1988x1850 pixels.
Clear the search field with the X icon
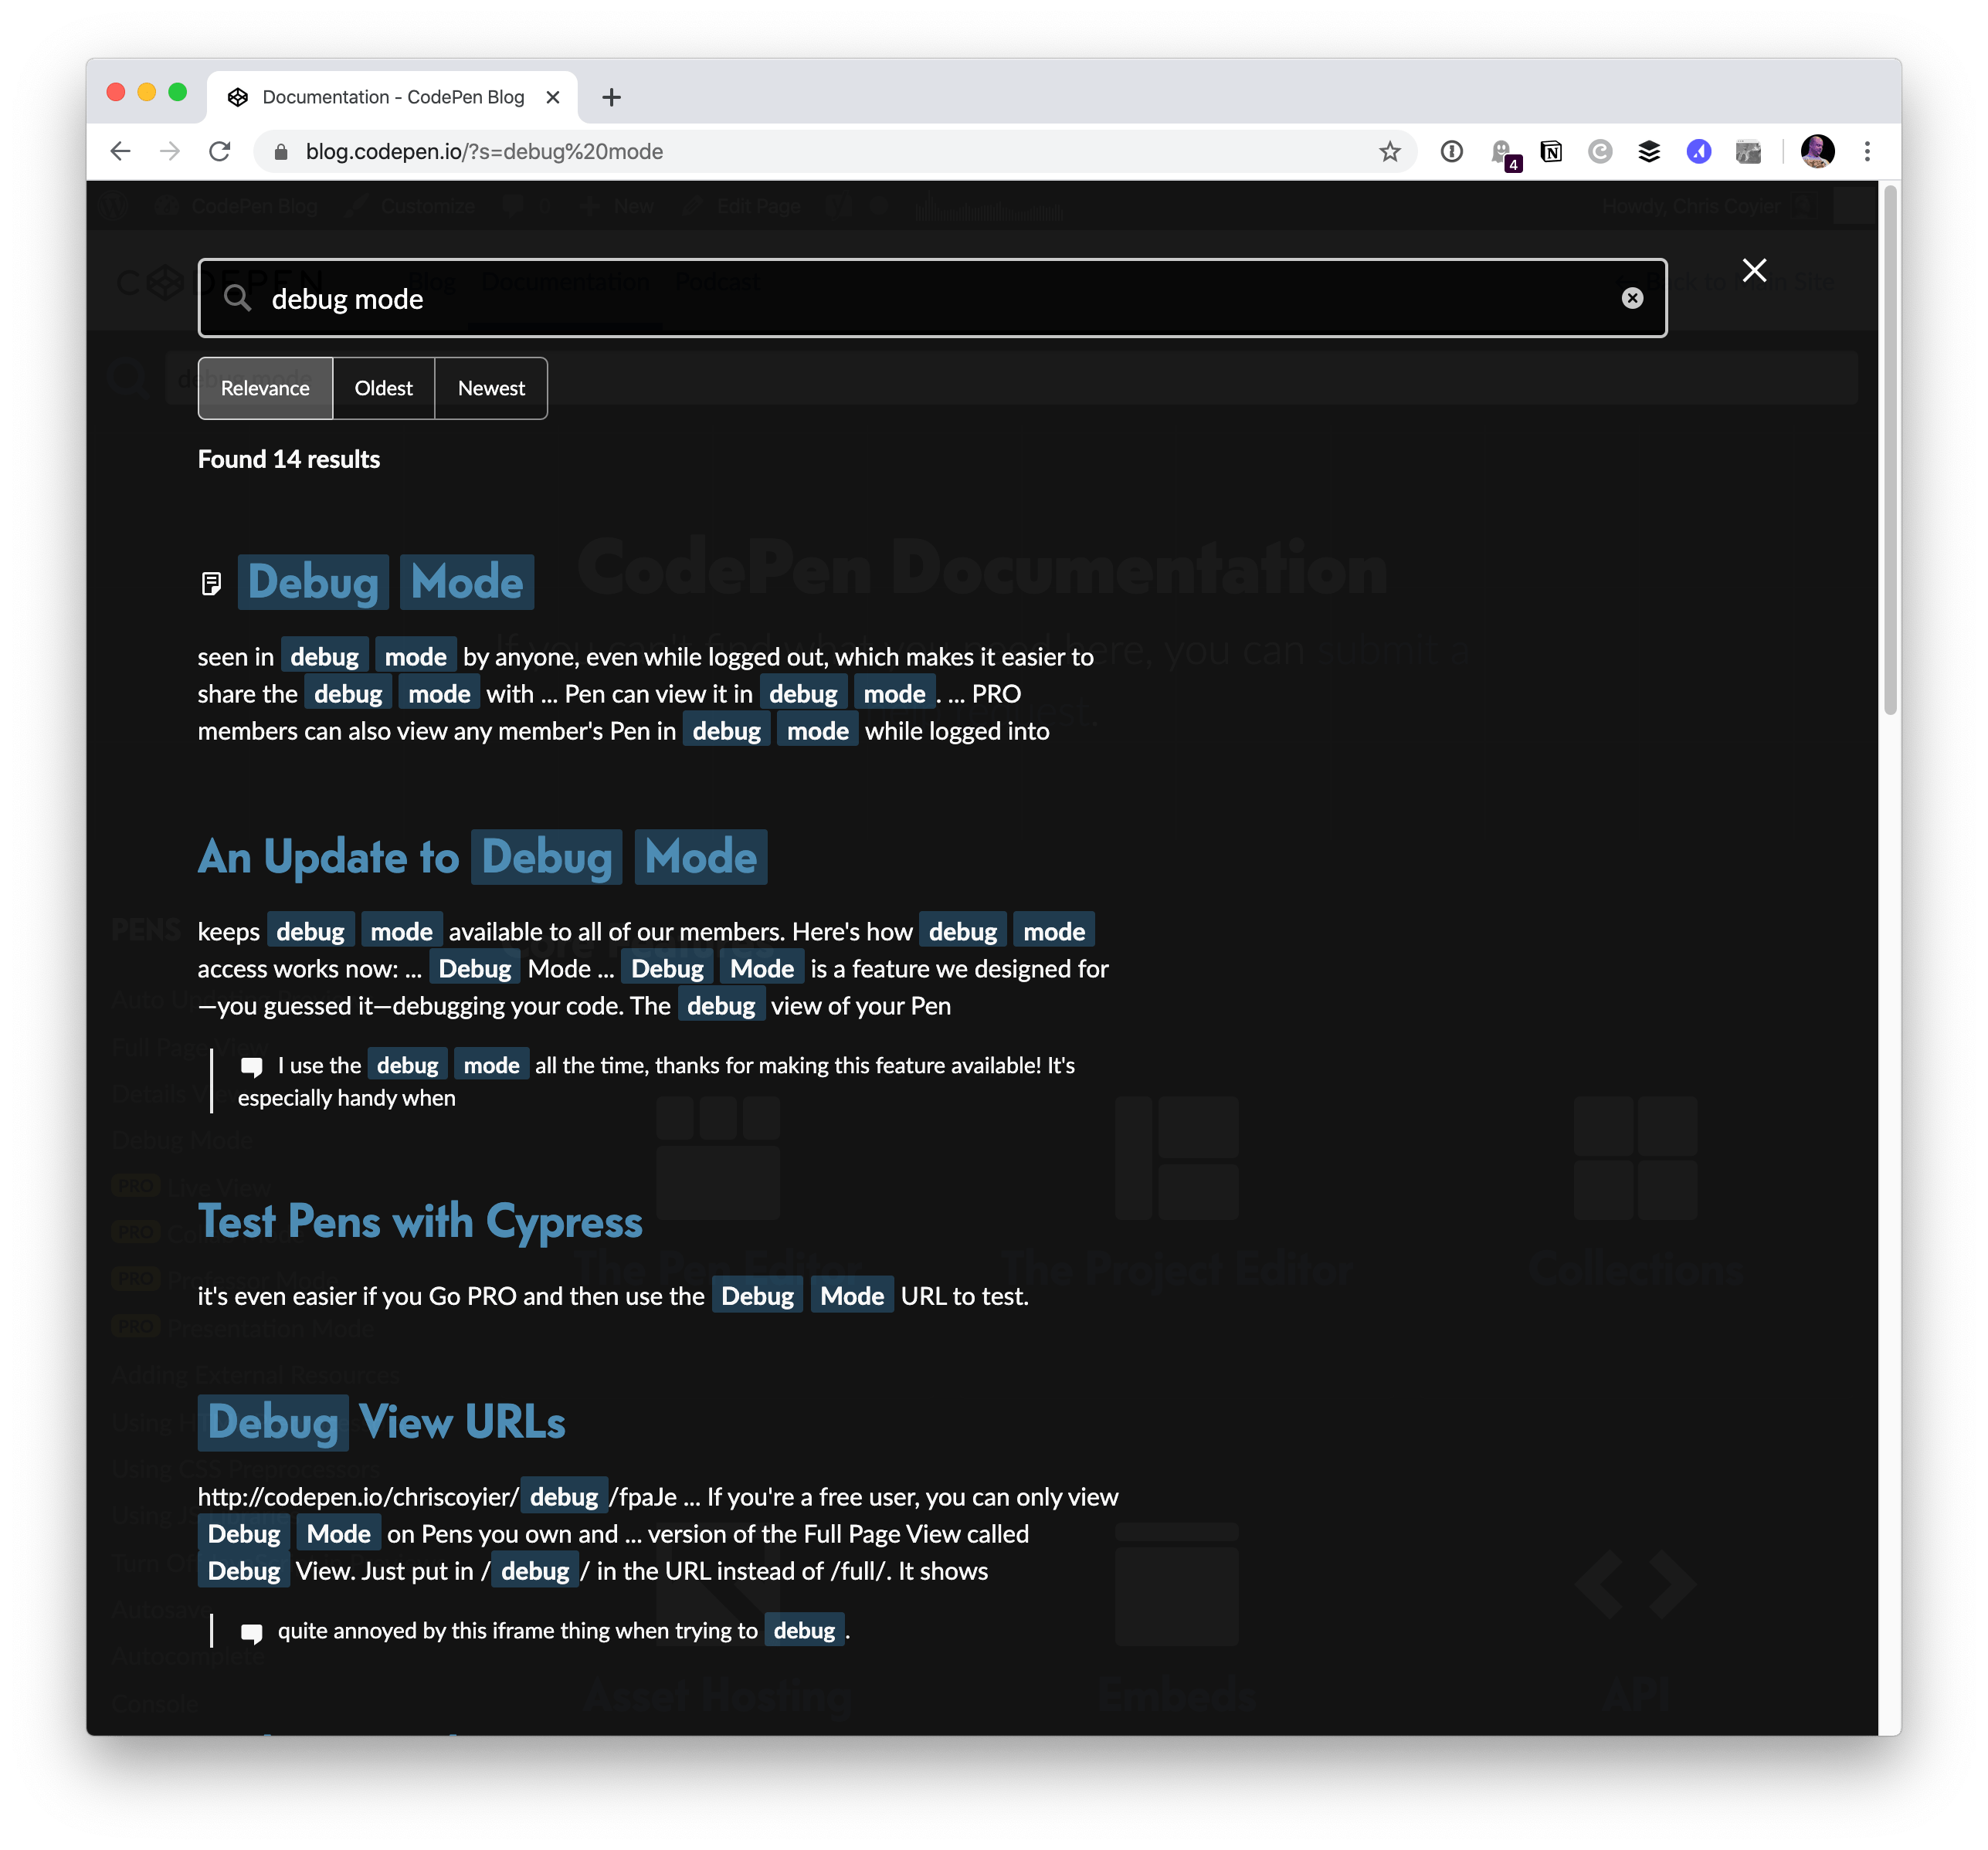(1631, 298)
